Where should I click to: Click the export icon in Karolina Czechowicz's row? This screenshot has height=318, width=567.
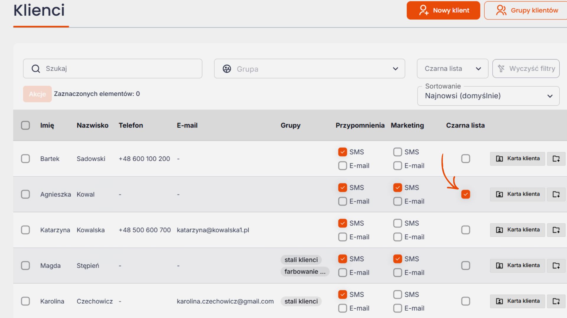[556, 301]
